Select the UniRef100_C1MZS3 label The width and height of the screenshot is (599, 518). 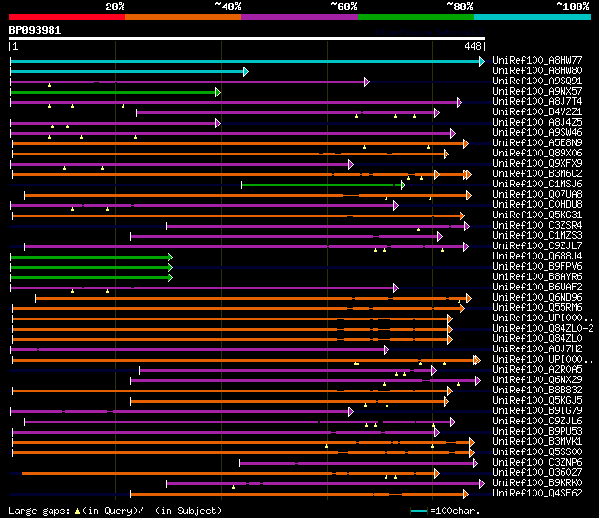pos(537,236)
